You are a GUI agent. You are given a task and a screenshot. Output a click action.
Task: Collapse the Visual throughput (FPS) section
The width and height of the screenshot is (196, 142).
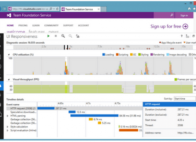(9, 80)
